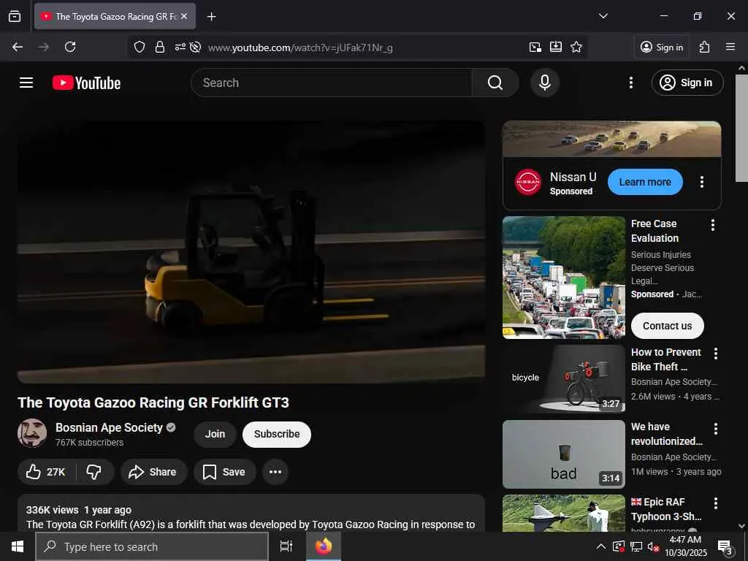This screenshot has width=748, height=561.
Task: Open the Windows Start menu
Action: (18, 546)
